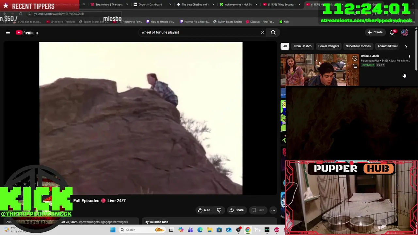Open the Drake & Josh title link
Image resolution: width=418 pixels, height=235 pixels.
pos(370,56)
